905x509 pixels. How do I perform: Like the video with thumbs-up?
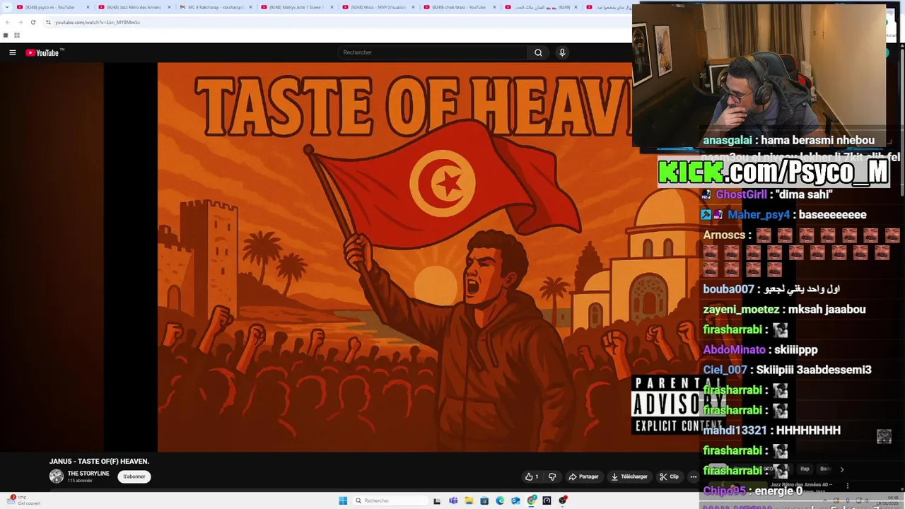point(532,476)
